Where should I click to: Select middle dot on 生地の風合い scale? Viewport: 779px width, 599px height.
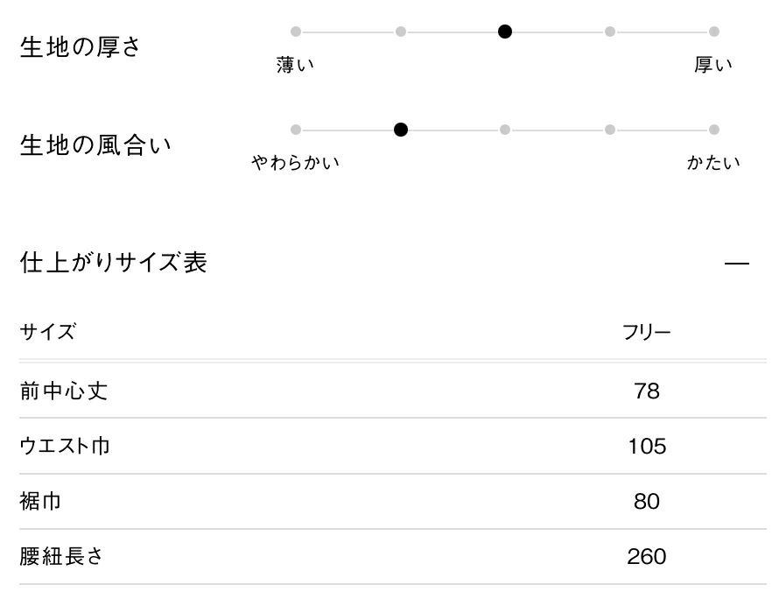pos(505,130)
